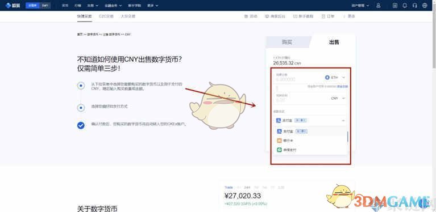Select the WeChat Pay icon option
The image size is (436, 212).
279,150
